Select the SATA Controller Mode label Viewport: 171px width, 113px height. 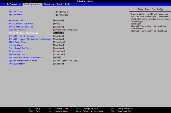21,24
